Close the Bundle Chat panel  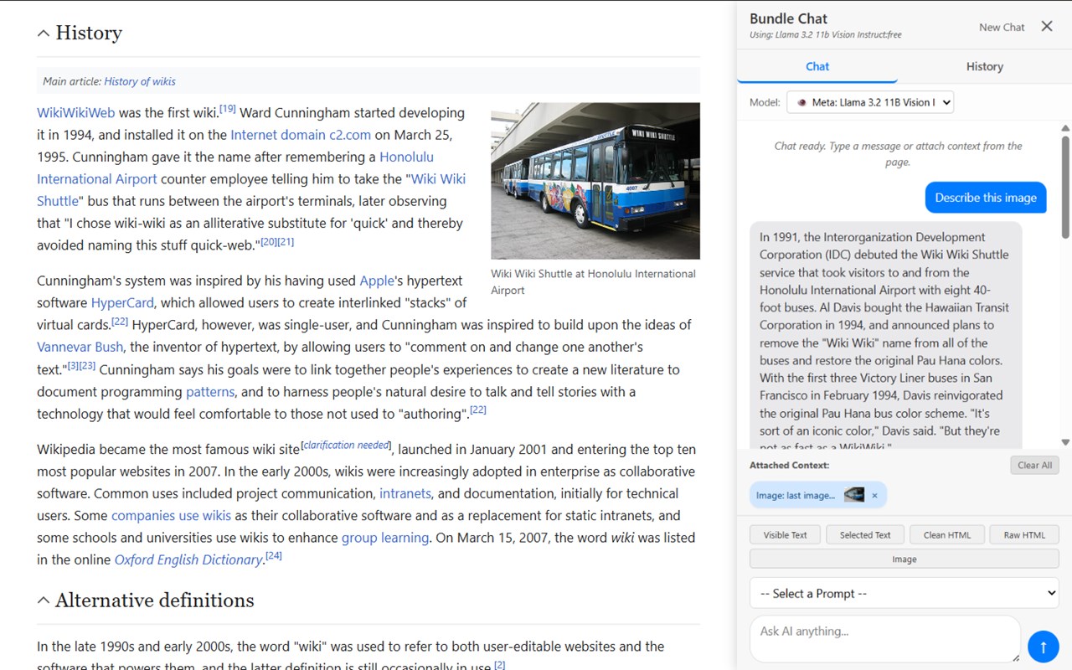(1047, 26)
